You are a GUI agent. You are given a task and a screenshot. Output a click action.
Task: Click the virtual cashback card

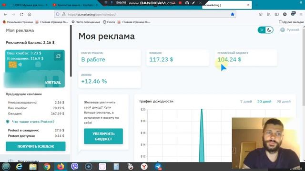tap(35, 69)
